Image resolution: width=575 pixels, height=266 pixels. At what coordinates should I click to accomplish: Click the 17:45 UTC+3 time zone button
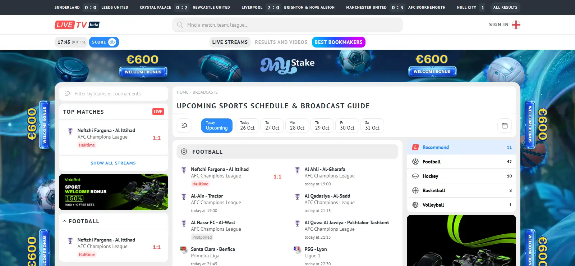(71, 42)
